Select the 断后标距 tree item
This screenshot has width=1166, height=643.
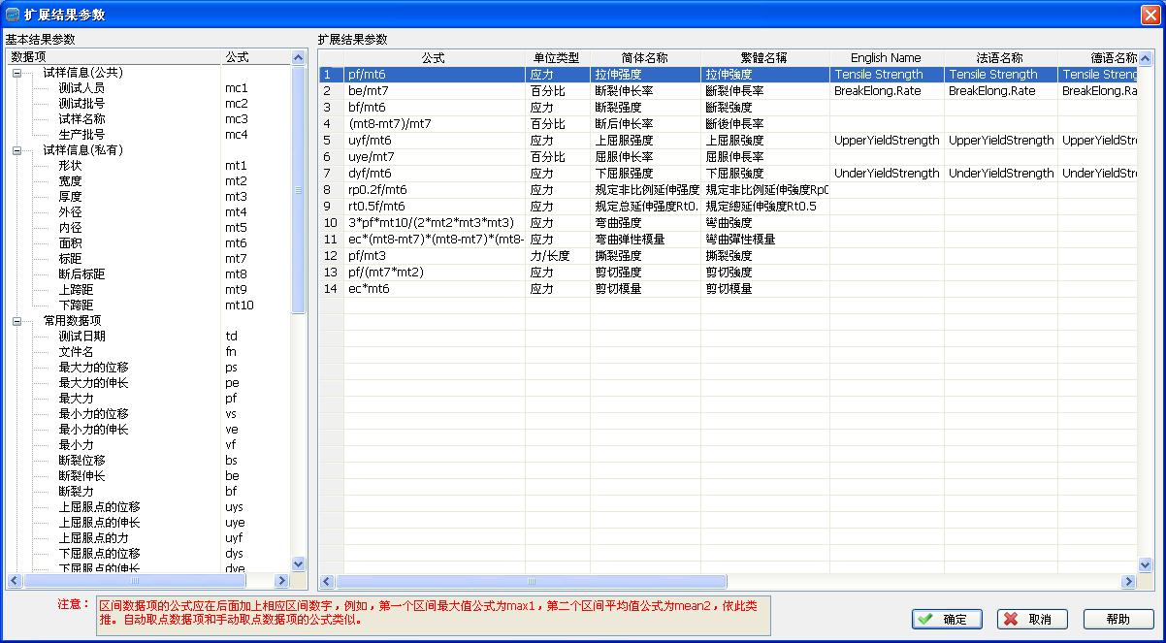pos(81,274)
